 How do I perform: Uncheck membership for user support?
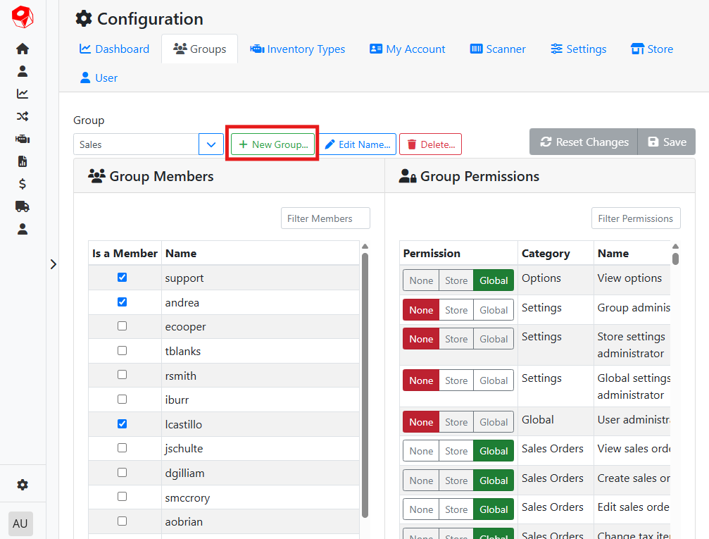click(122, 278)
